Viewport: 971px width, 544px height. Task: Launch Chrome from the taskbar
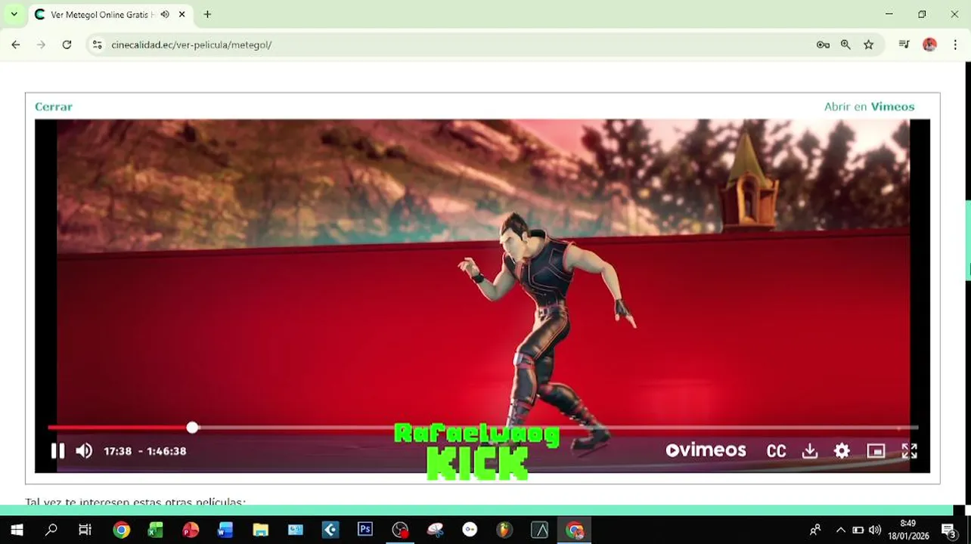coord(121,530)
